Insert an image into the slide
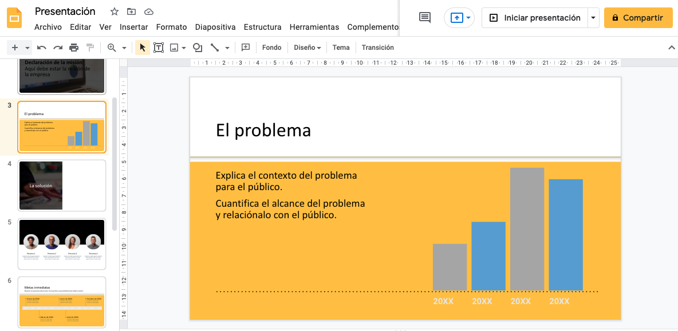Screen dimensions: 678x331 coord(175,48)
